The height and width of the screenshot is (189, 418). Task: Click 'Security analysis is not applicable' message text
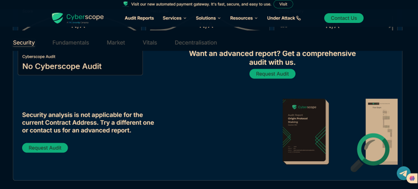pyautogui.click(x=88, y=123)
